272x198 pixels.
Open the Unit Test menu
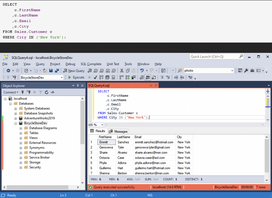[113, 64]
